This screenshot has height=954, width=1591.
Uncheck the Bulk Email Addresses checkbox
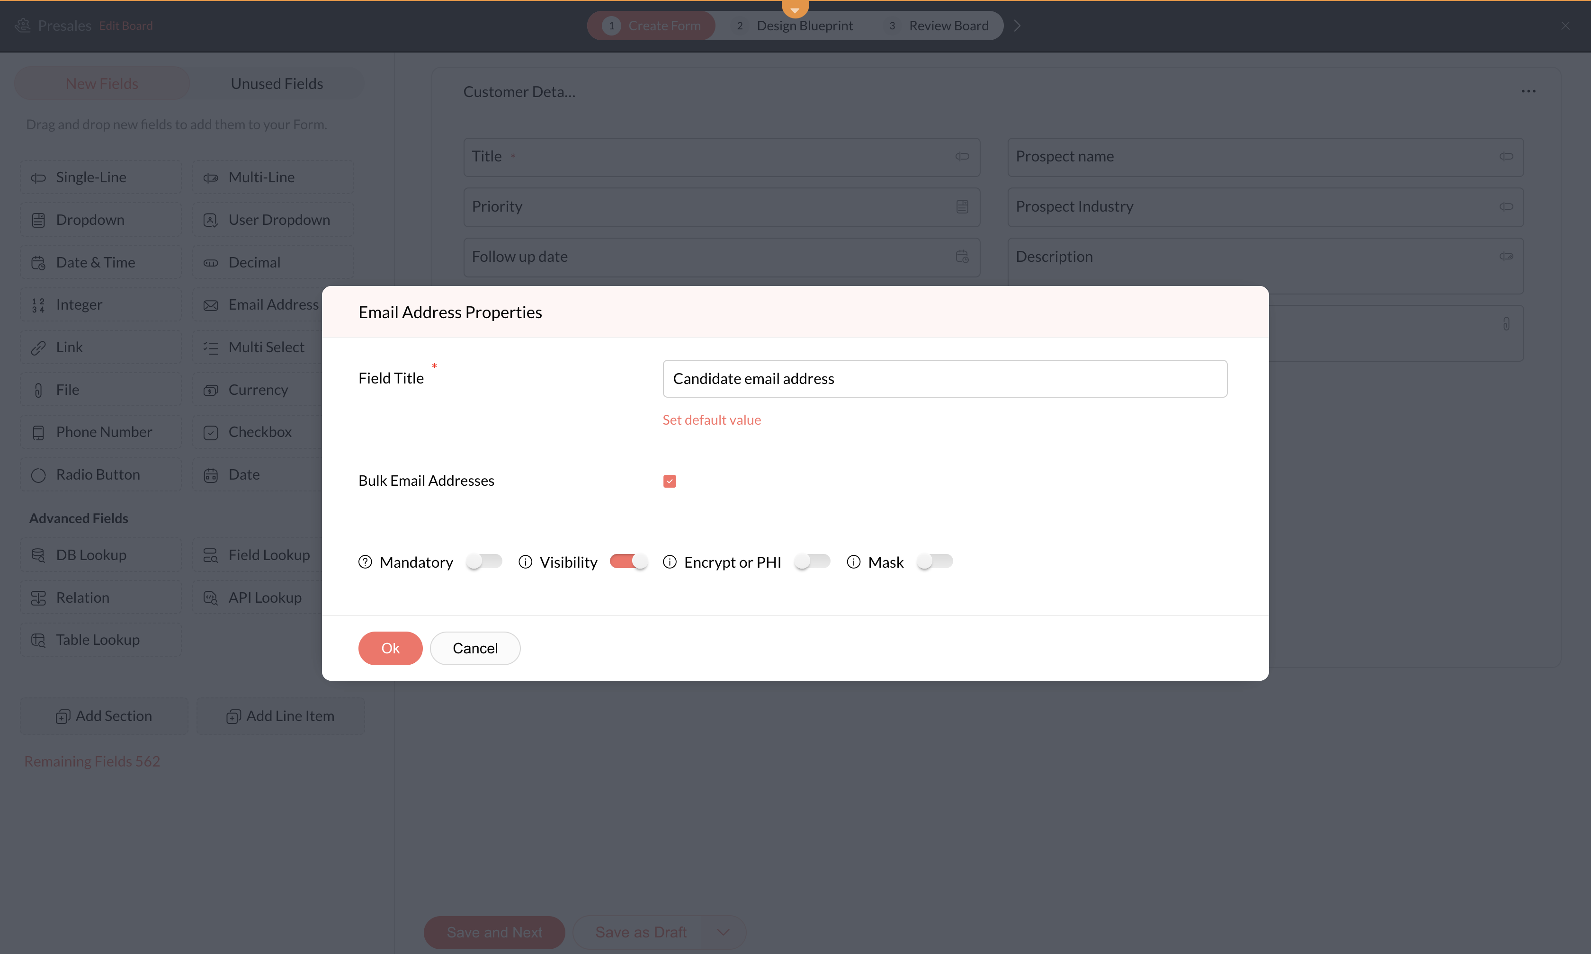click(669, 481)
